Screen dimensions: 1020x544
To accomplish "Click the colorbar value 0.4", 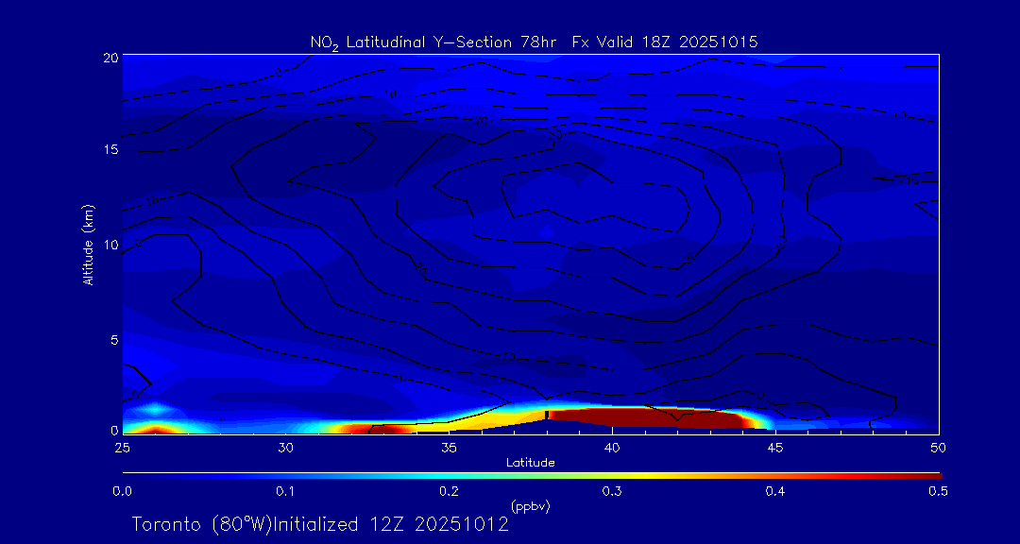I will pos(775,491).
